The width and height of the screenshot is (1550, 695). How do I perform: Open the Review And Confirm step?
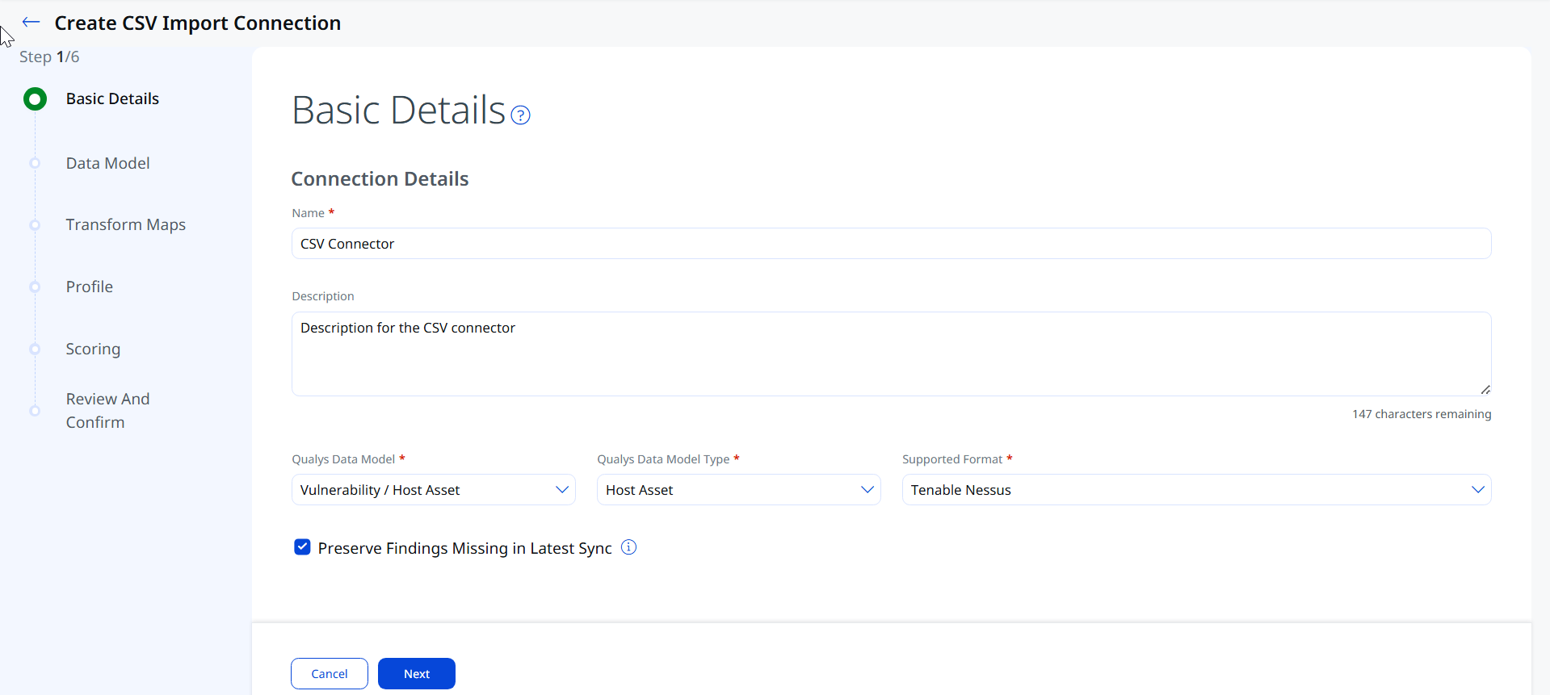click(x=107, y=410)
